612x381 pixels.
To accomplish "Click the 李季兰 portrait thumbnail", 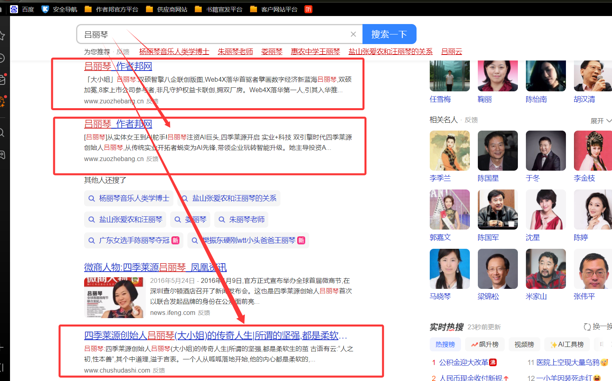I will pos(449,151).
